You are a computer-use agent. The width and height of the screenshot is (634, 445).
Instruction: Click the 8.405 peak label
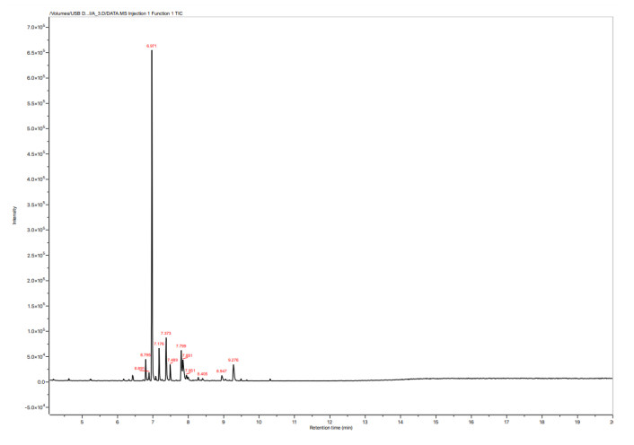(x=202, y=374)
